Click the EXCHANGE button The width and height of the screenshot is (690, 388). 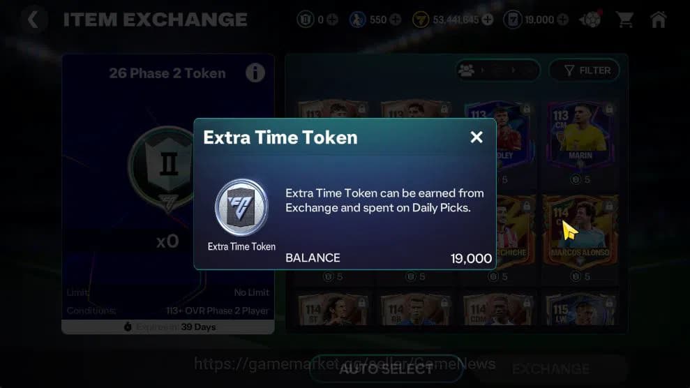550,368
